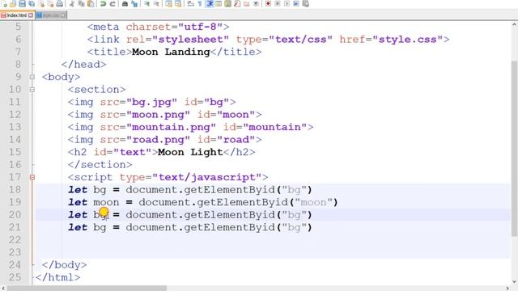The width and height of the screenshot is (518, 291).
Task: Create a new file from the toolbar
Action: 4,4
